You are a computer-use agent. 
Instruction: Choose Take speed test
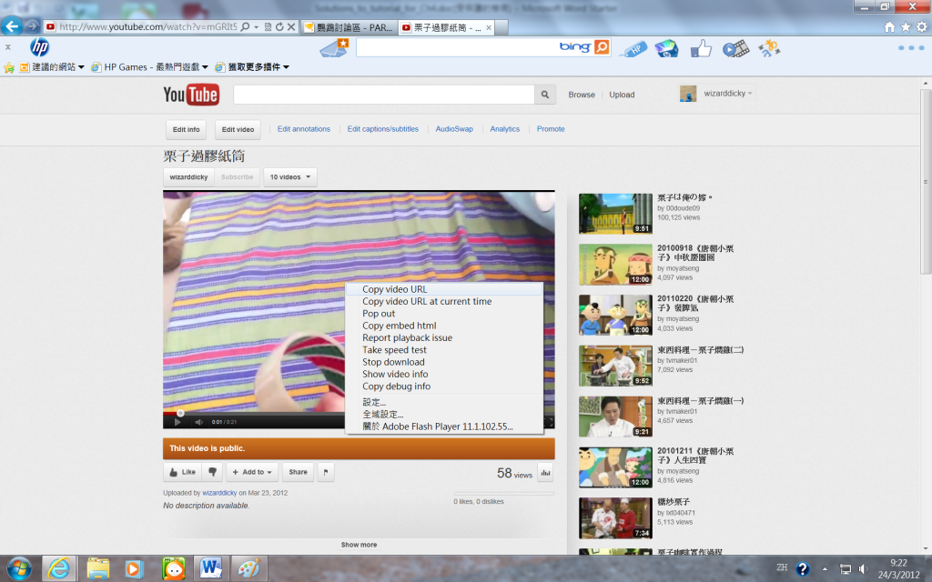pos(444,350)
